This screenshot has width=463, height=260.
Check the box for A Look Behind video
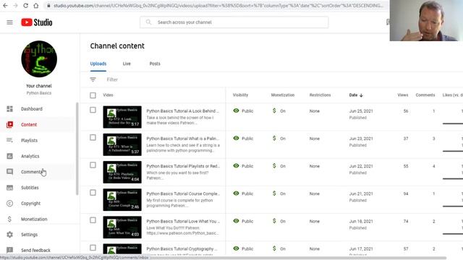[x=93, y=110]
